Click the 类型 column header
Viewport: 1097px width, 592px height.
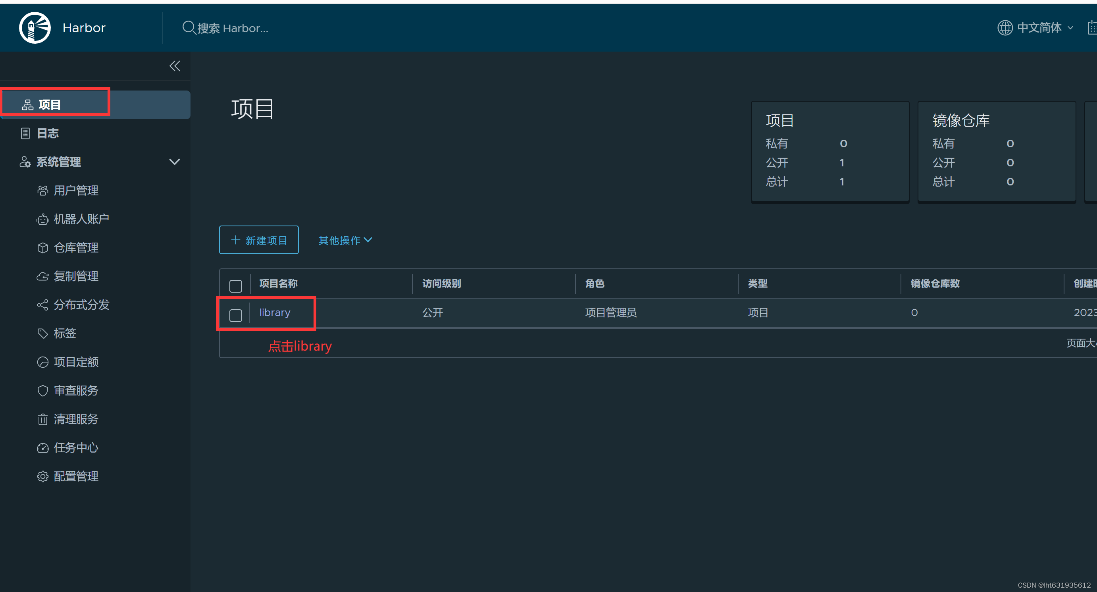[758, 283]
